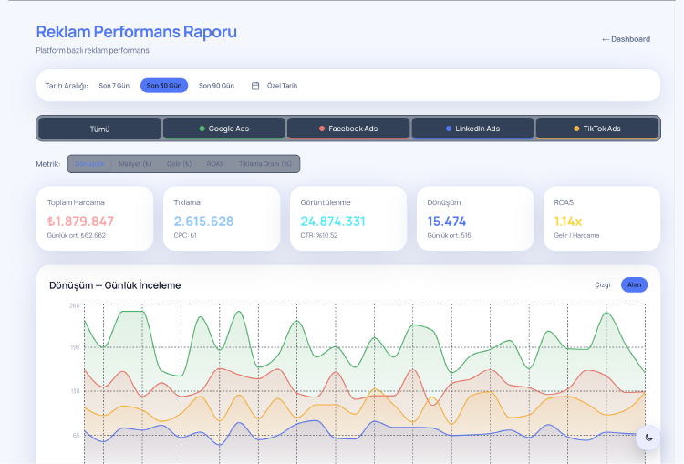684x464 pixels.
Task: Choose the Dönüşüm metric
Action: 89,164
